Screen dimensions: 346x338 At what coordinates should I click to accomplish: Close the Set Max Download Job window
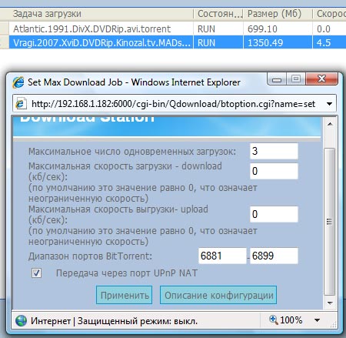pos(322,79)
